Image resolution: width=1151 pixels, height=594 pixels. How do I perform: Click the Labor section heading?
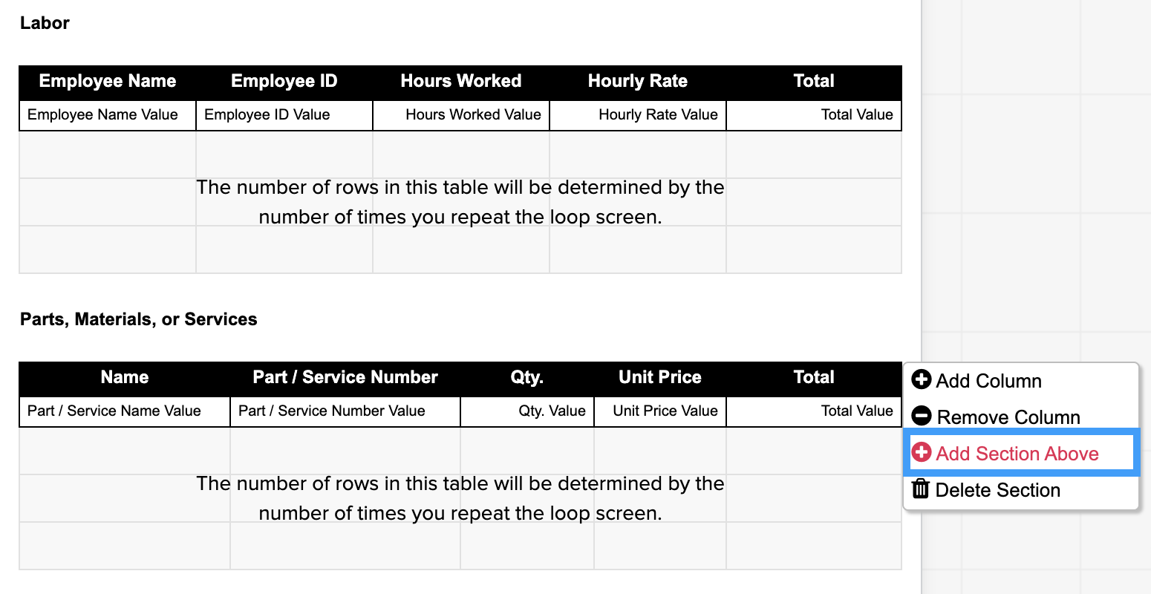pos(45,23)
